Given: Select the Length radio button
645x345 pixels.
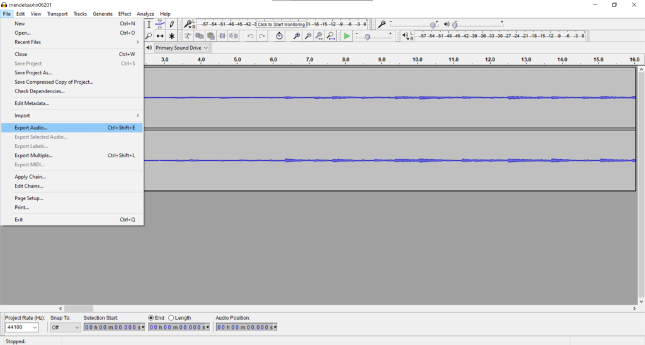Looking at the screenshot, I should [x=171, y=318].
